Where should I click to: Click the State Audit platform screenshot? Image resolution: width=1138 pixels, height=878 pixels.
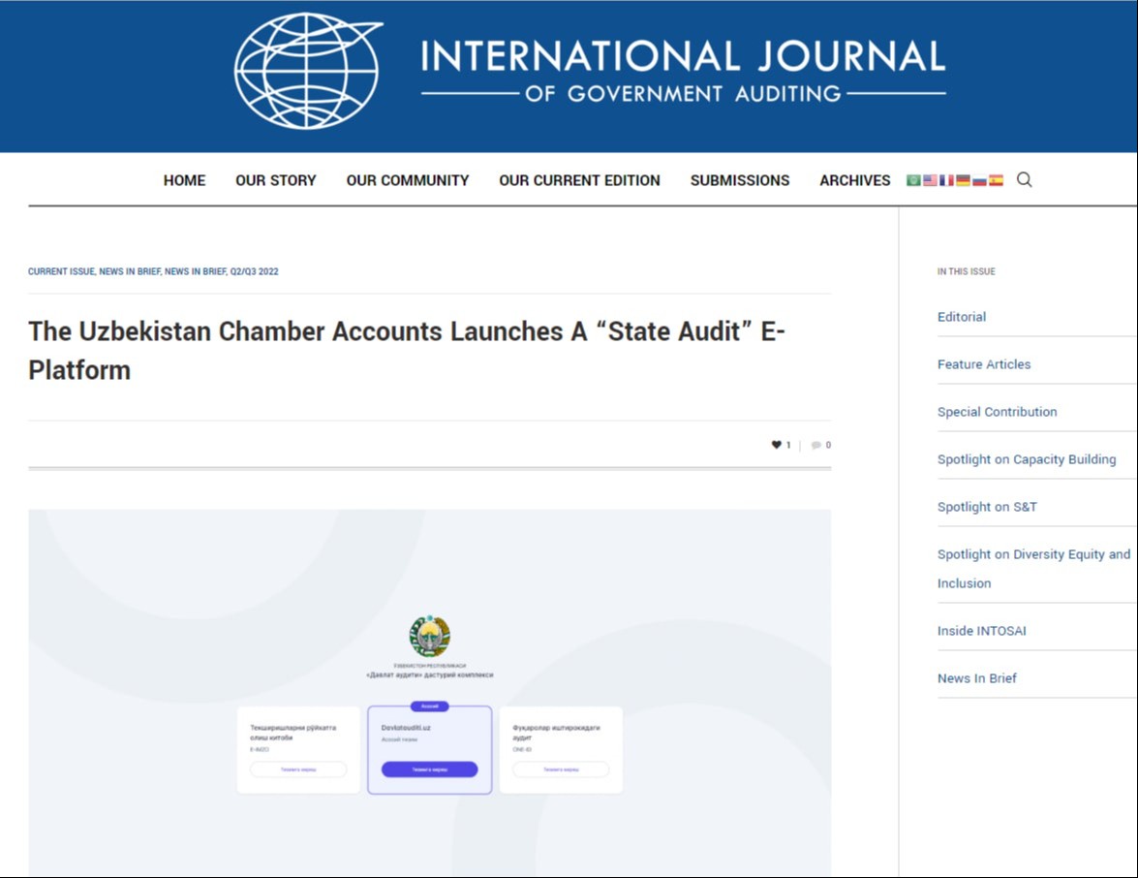(x=429, y=693)
